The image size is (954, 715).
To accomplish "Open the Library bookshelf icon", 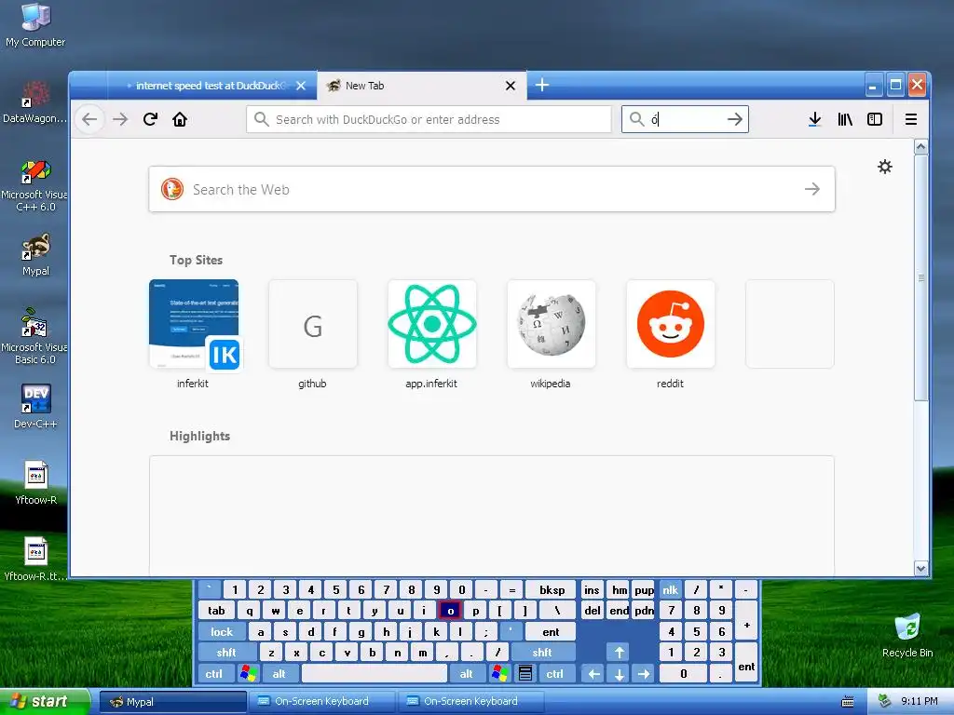I will coord(845,119).
